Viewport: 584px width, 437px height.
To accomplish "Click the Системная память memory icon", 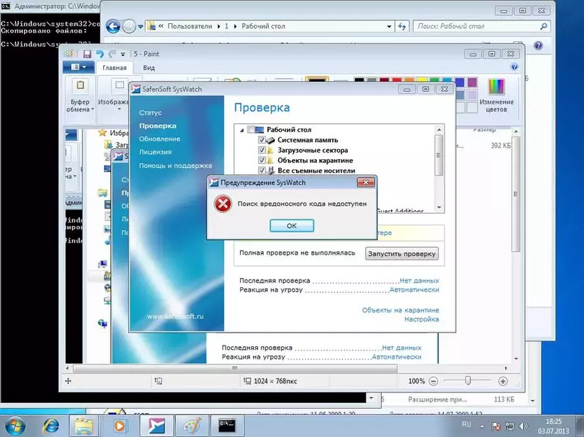I will [271, 140].
